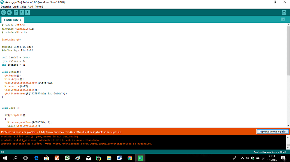Open the Windows Start menu

(x=5, y=158)
